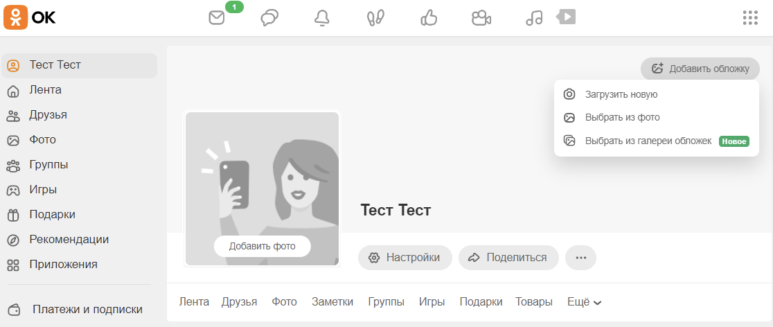Open the music note icon
The height and width of the screenshot is (327, 773).
(x=534, y=18)
